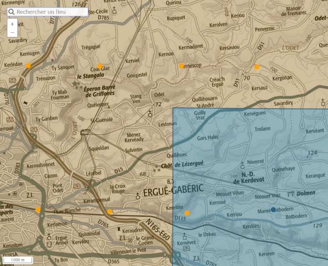The width and height of the screenshot is (328, 266).
Task: Click the orange marker at Kernescop
Action: point(181,66)
